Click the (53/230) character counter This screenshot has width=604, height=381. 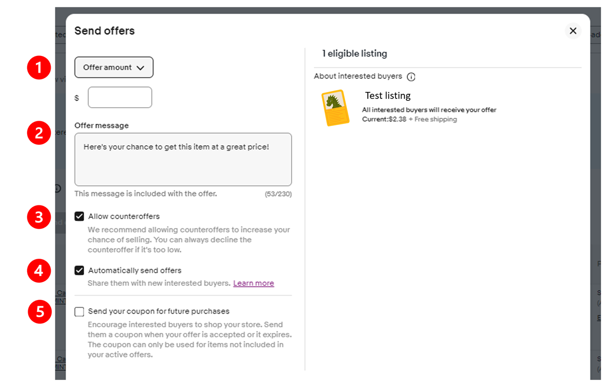coord(278,194)
